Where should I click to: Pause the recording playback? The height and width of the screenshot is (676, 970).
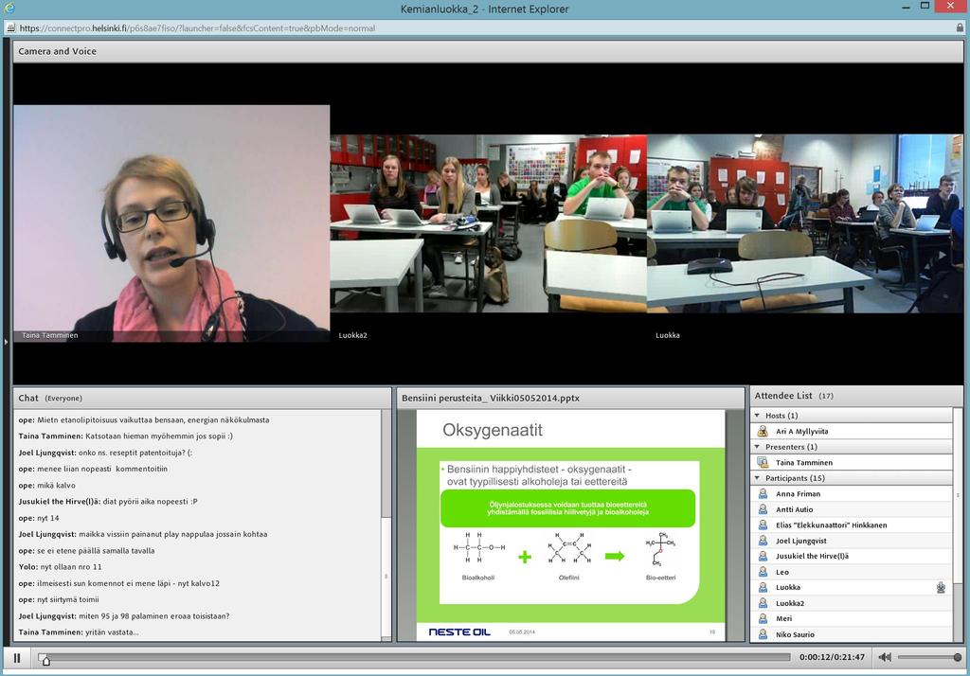tap(17, 657)
